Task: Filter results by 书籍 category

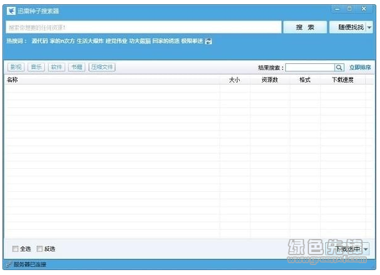Action: (x=77, y=67)
